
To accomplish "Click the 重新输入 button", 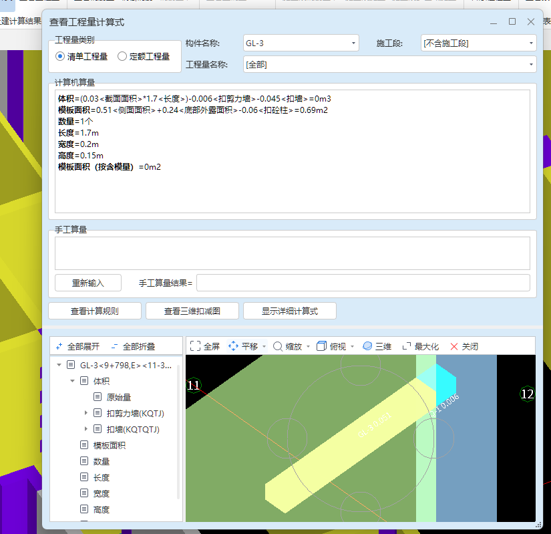I will coord(88,283).
